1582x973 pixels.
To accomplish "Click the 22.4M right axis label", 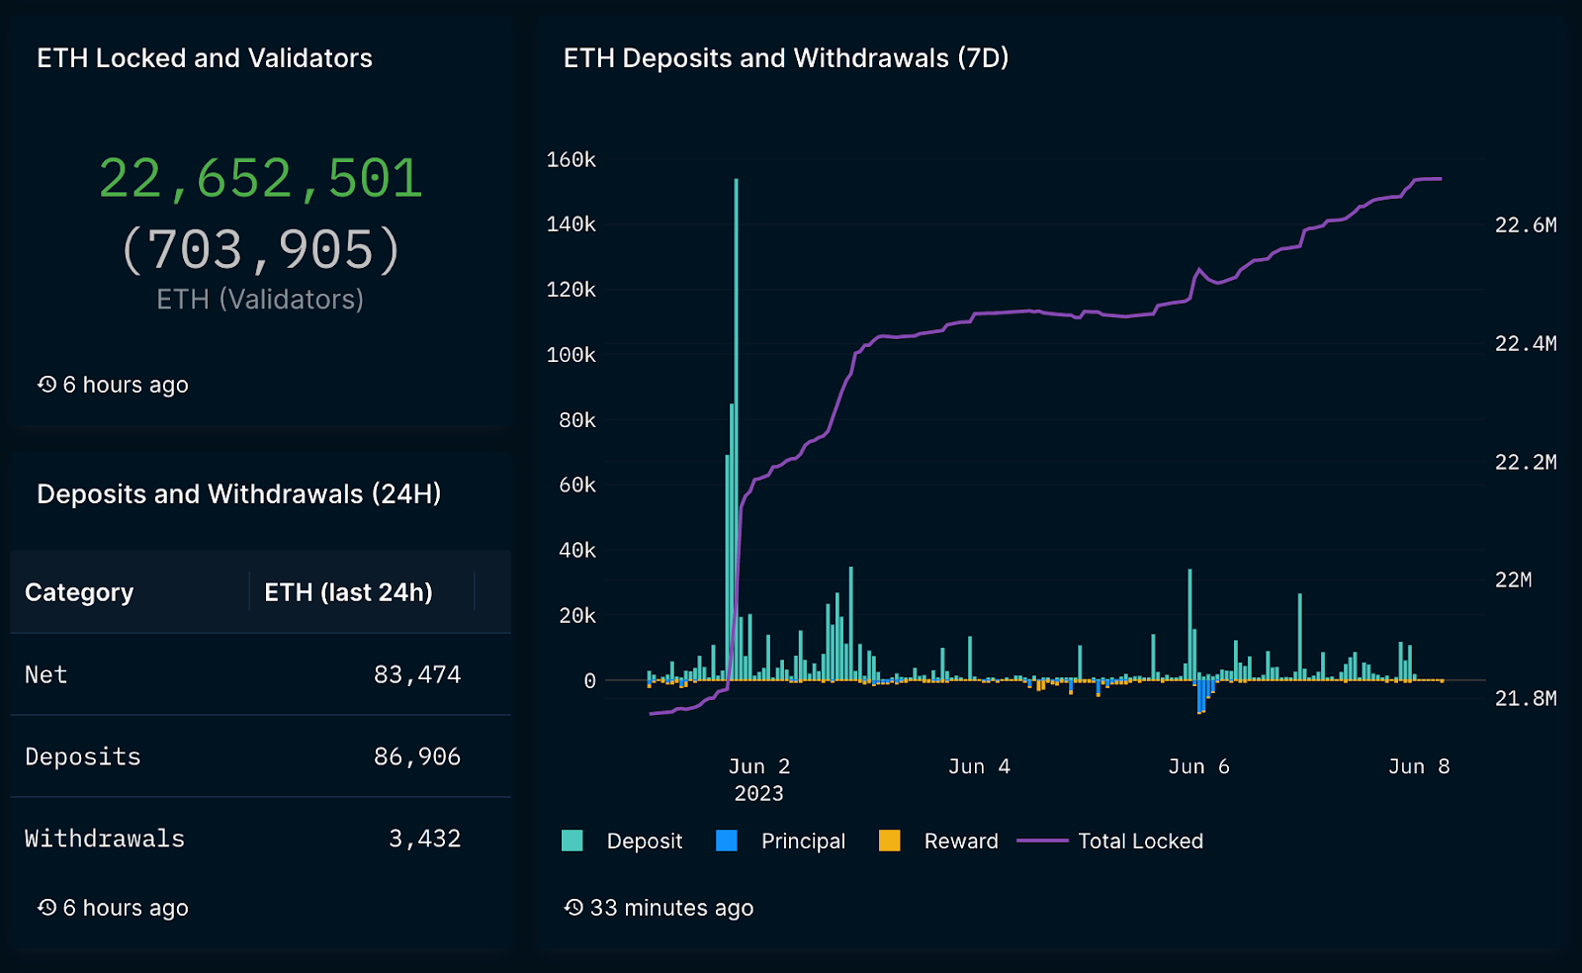I will (1526, 344).
